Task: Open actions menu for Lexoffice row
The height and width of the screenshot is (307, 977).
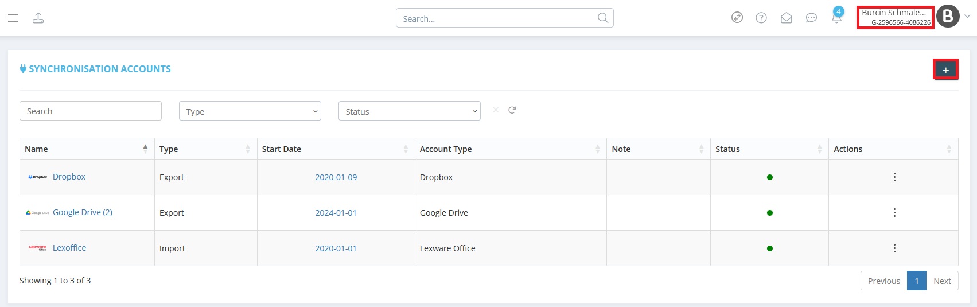Action: tap(894, 248)
